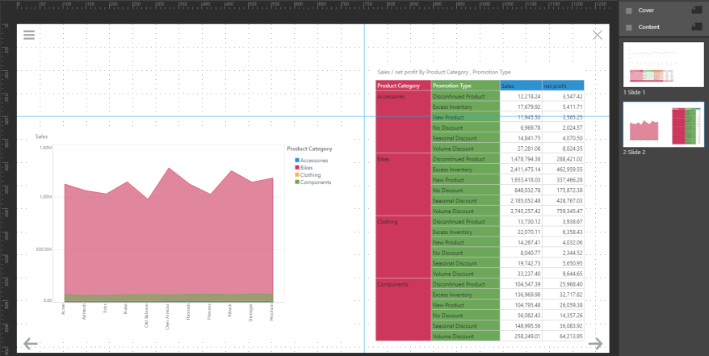The width and height of the screenshot is (709, 356).
Task: Click the Promotion Type column header
Action: tap(464, 86)
